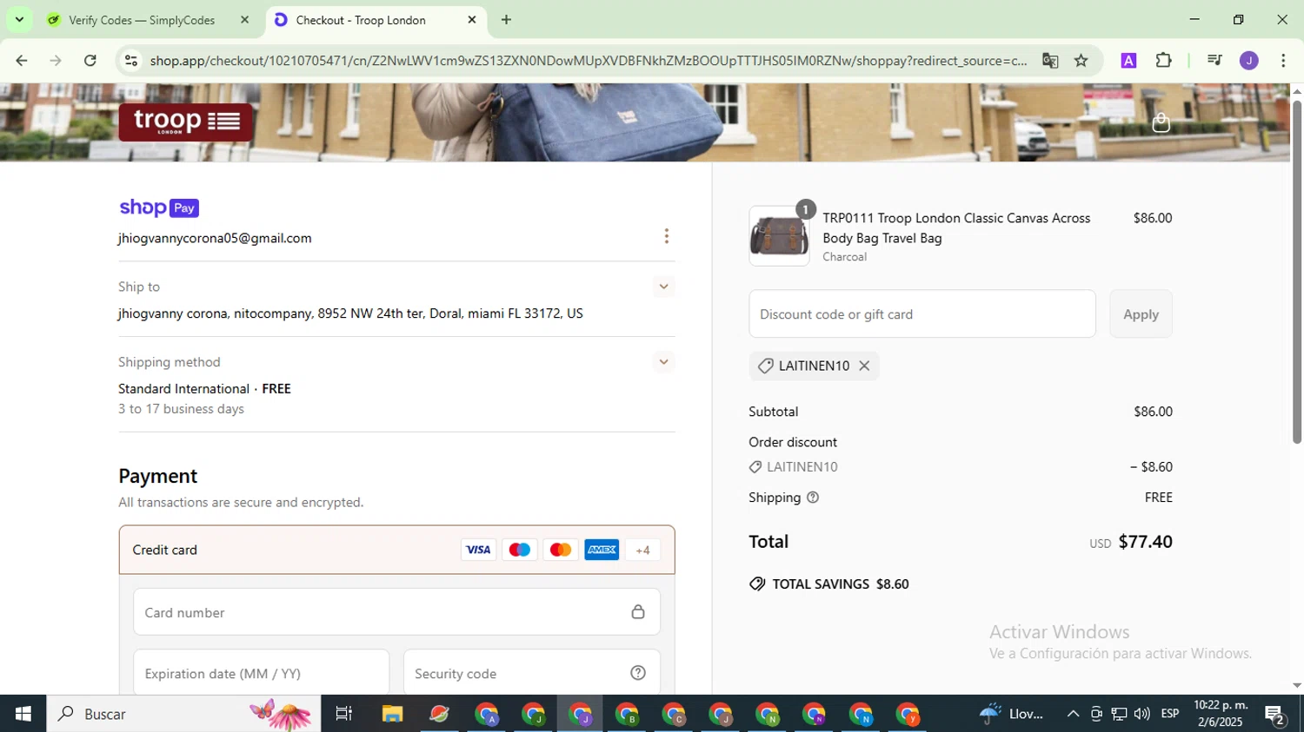Translate this page icon
1304x732 pixels.
click(1050, 60)
